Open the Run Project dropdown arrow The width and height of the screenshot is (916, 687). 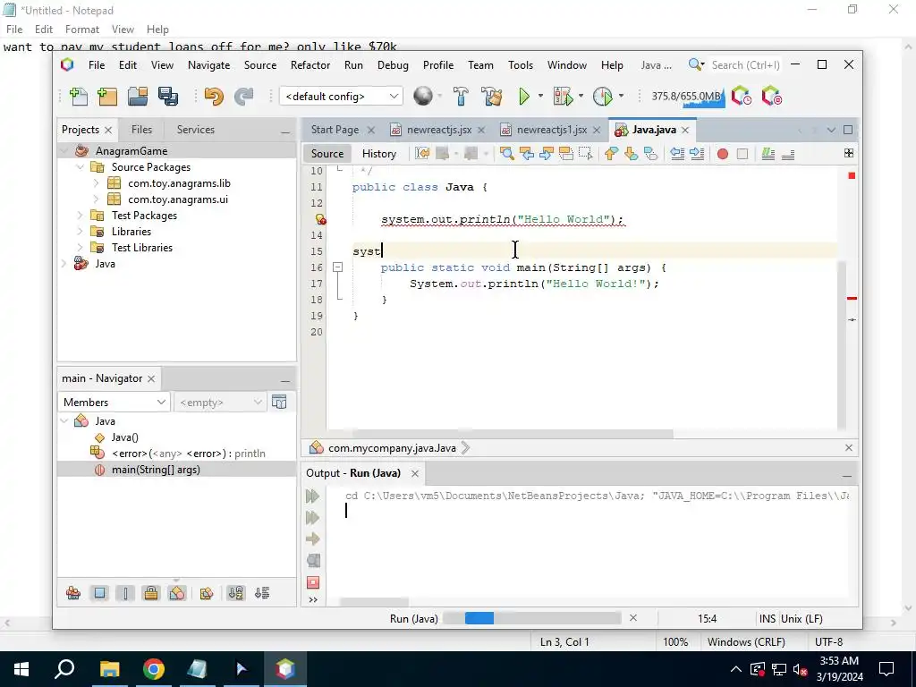click(540, 96)
